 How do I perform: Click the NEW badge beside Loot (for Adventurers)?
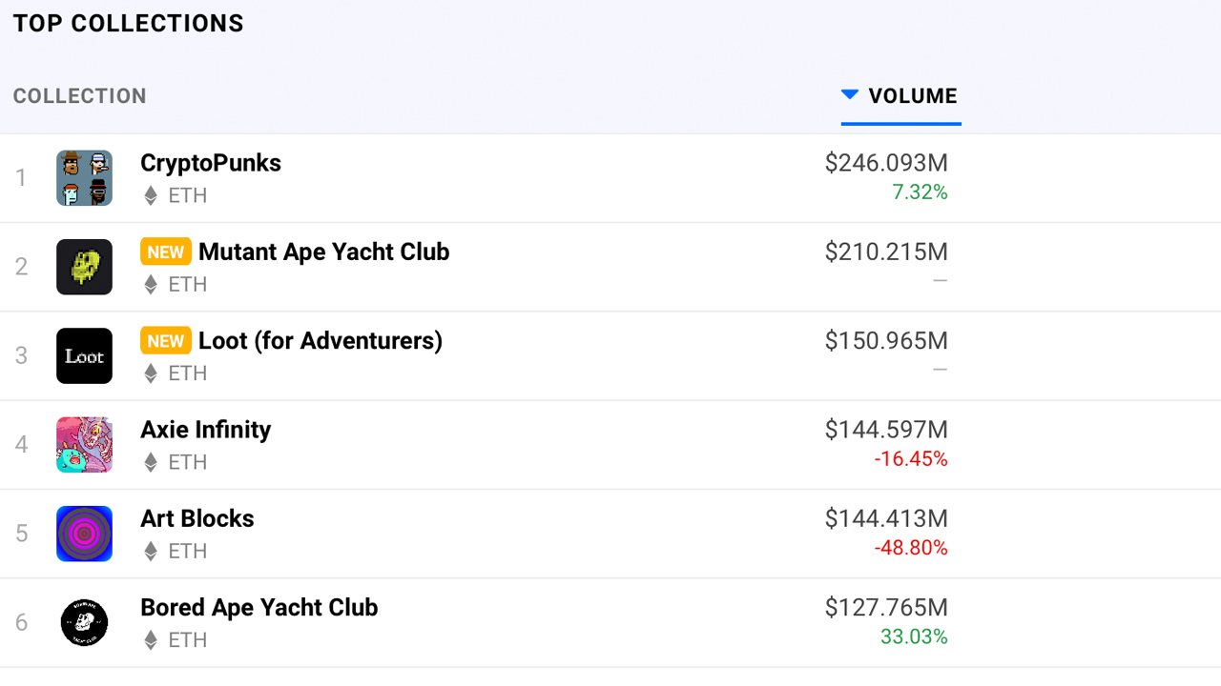pos(166,341)
